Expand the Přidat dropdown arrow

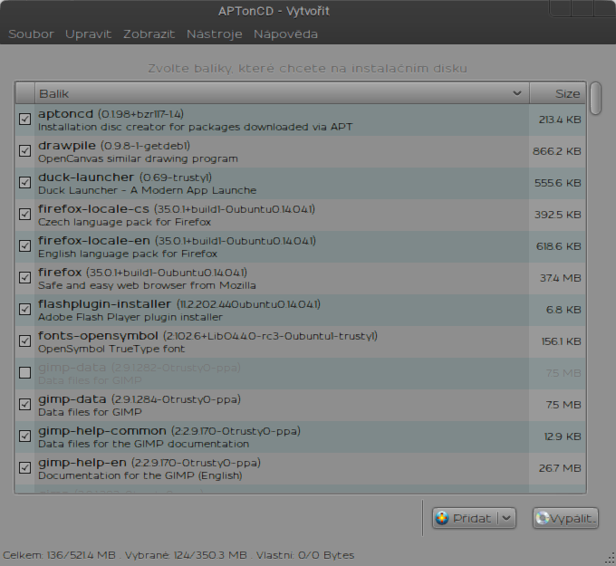click(506, 519)
